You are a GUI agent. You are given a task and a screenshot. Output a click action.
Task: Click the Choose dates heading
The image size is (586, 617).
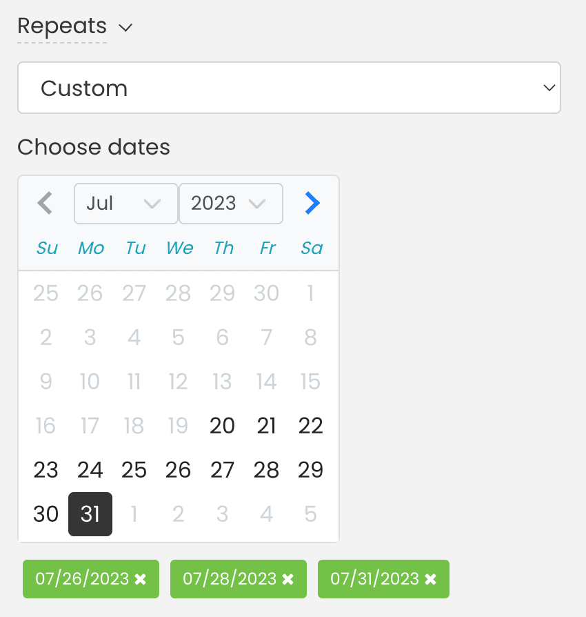pos(94,147)
